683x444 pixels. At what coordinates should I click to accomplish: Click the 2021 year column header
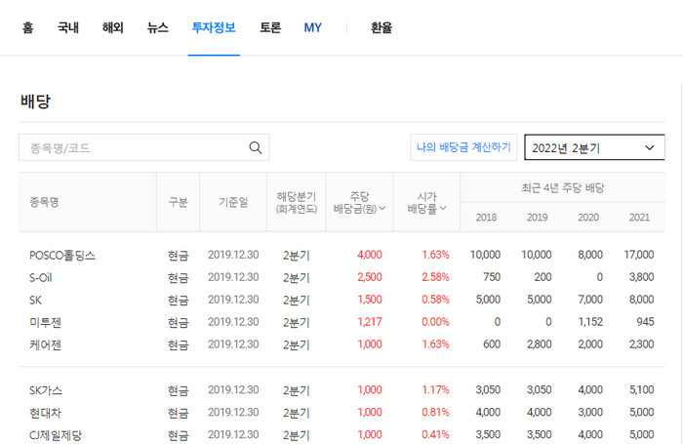[x=639, y=217]
